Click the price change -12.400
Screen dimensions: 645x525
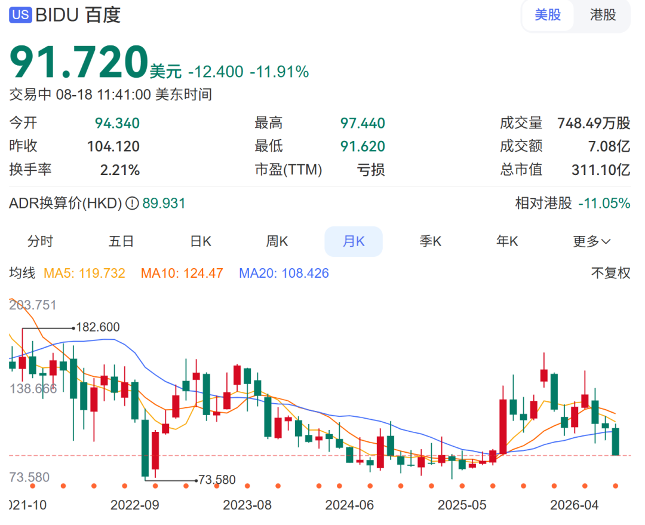(x=216, y=72)
